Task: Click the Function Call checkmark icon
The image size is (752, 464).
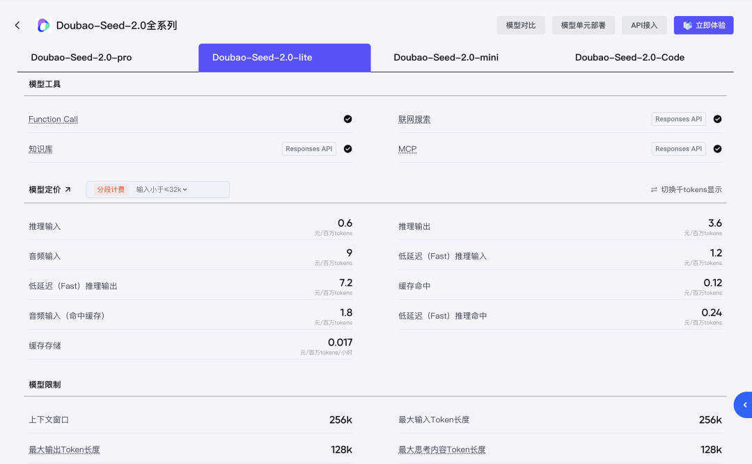Action: [x=347, y=119]
